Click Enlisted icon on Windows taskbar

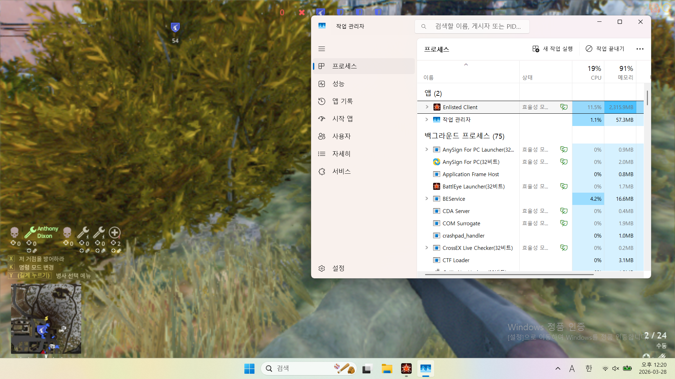click(x=406, y=368)
